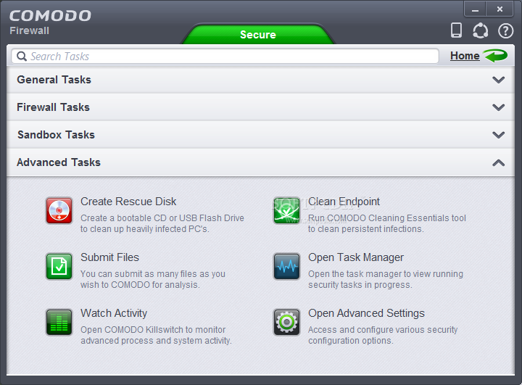
Task: Click the update refresh icon in header
Action: (x=481, y=30)
